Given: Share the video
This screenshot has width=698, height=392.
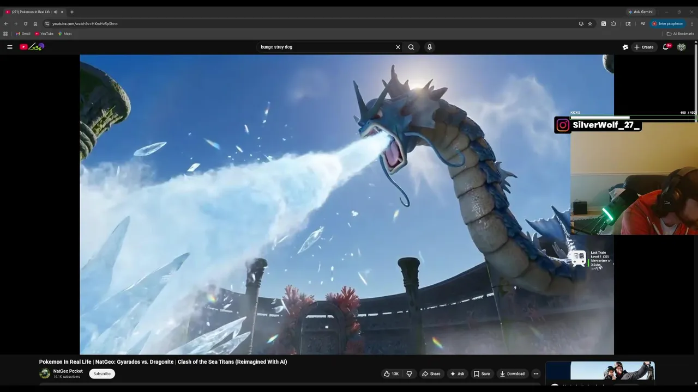Looking at the screenshot, I should point(431,373).
